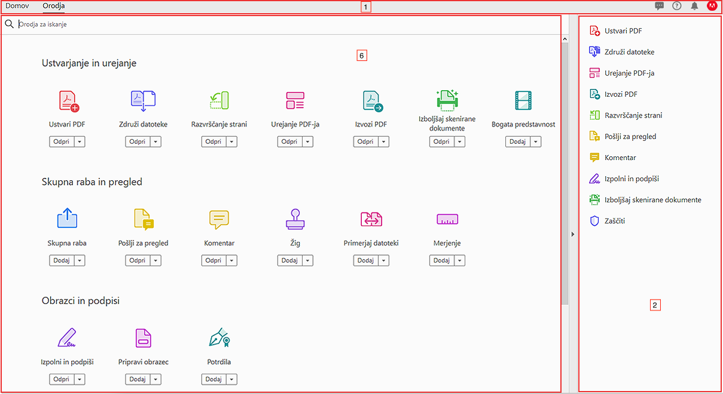Click Zaščiti shield in the right sidebar
The width and height of the screenshot is (723, 394).
pos(607,221)
